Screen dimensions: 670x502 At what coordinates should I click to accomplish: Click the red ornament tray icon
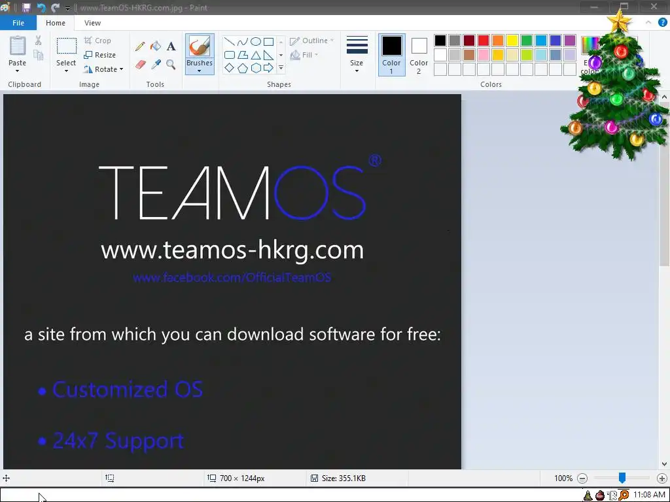pyautogui.click(x=600, y=495)
